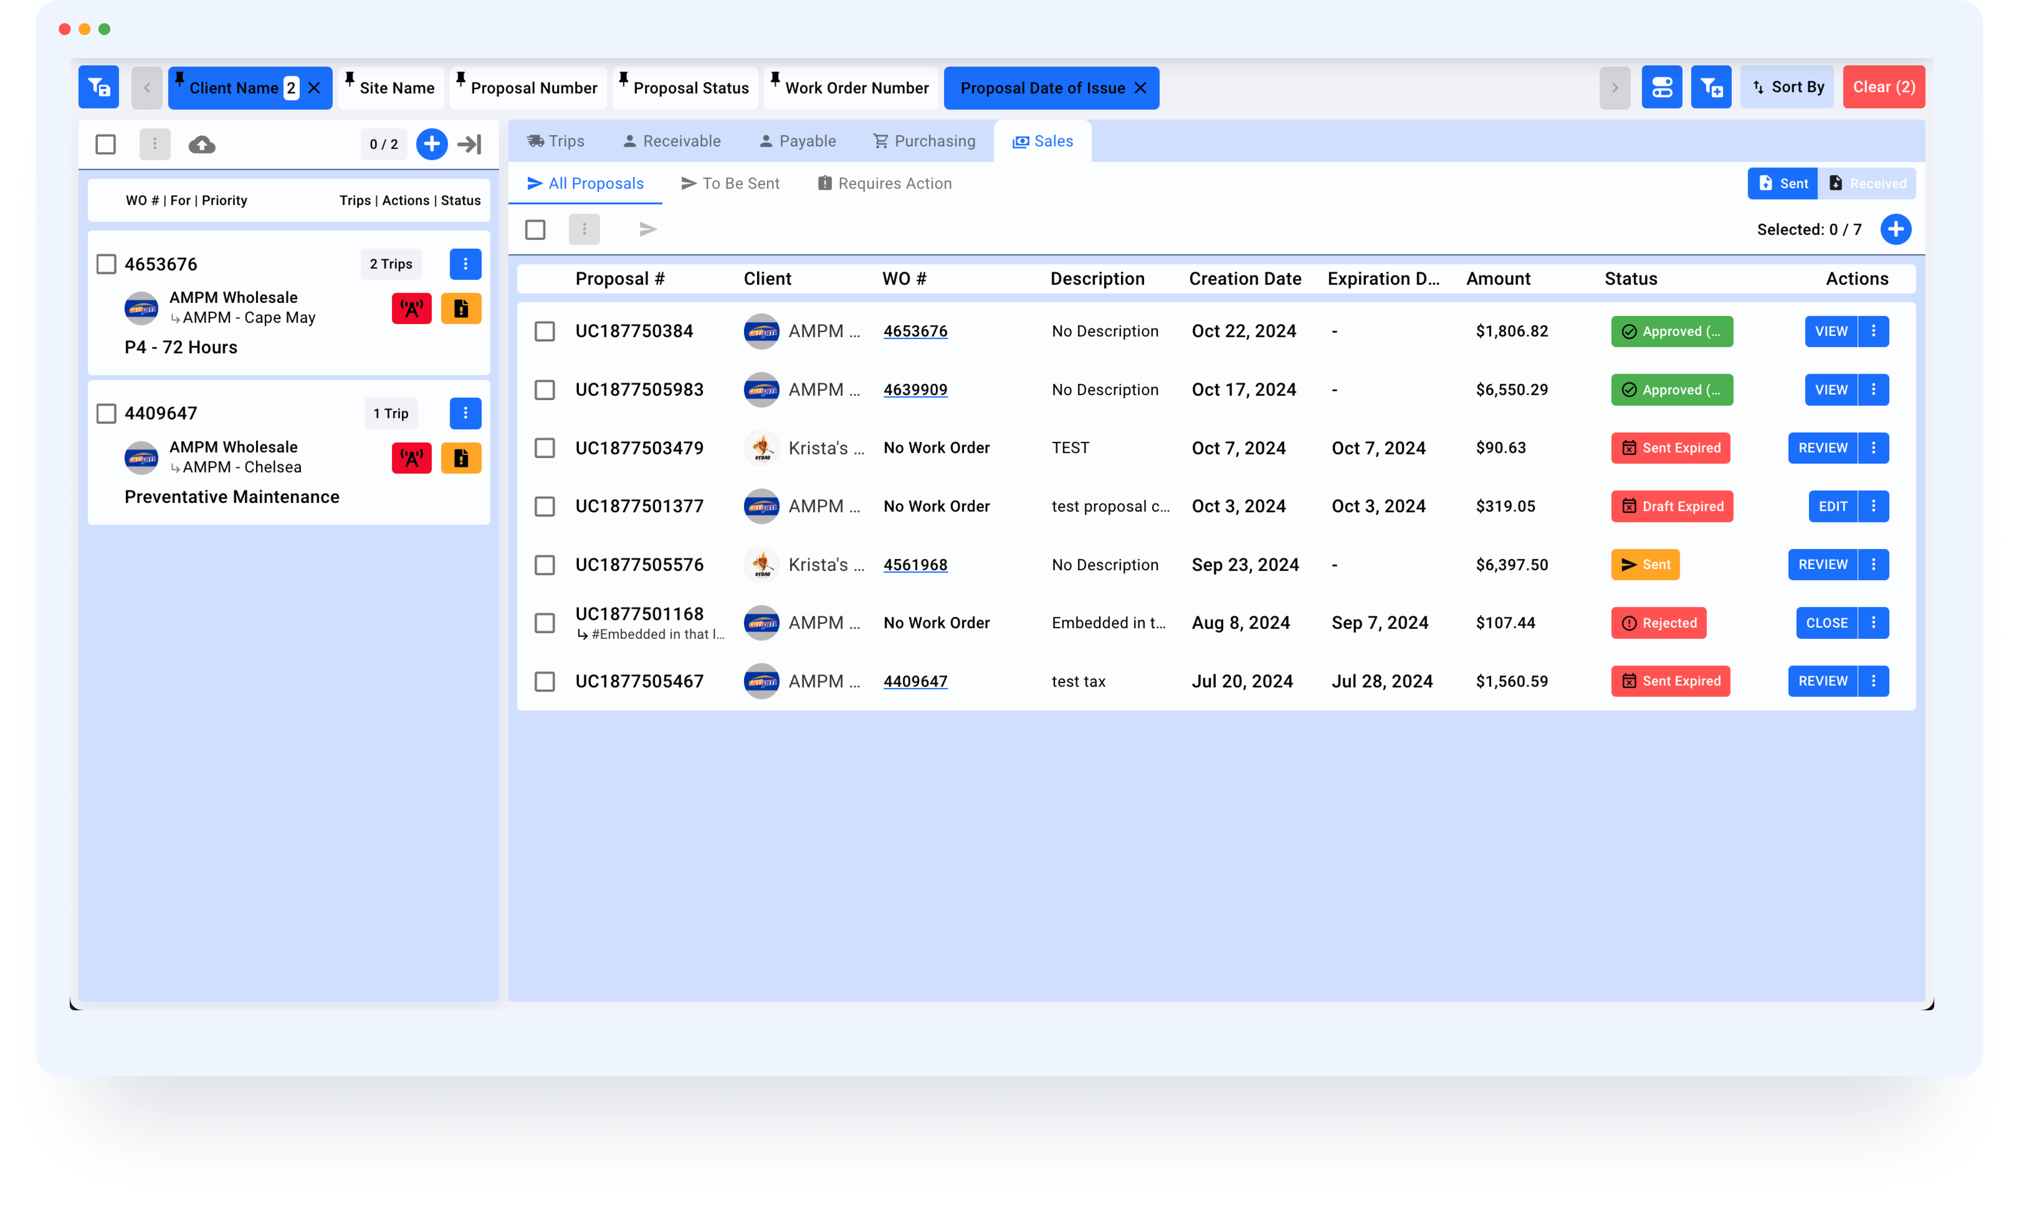The image size is (2019, 1207).
Task: Click REVIEW button for UC1877505467
Action: [1822, 681]
